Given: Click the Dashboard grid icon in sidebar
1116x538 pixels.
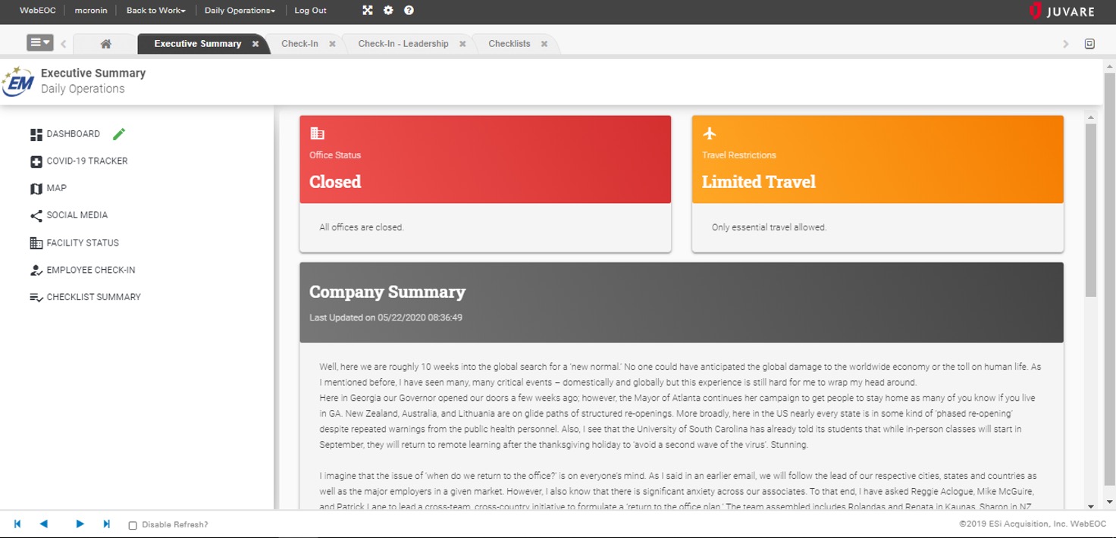Looking at the screenshot, I should pyautogui.click(x=36, y=135).
